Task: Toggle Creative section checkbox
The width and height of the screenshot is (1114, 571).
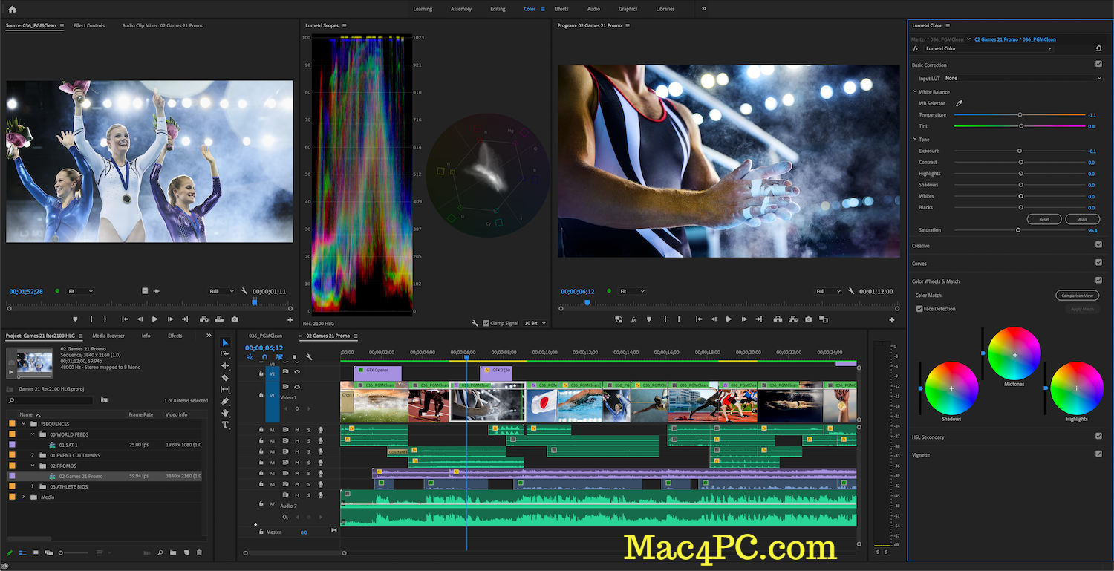Action: (1098, 245)
